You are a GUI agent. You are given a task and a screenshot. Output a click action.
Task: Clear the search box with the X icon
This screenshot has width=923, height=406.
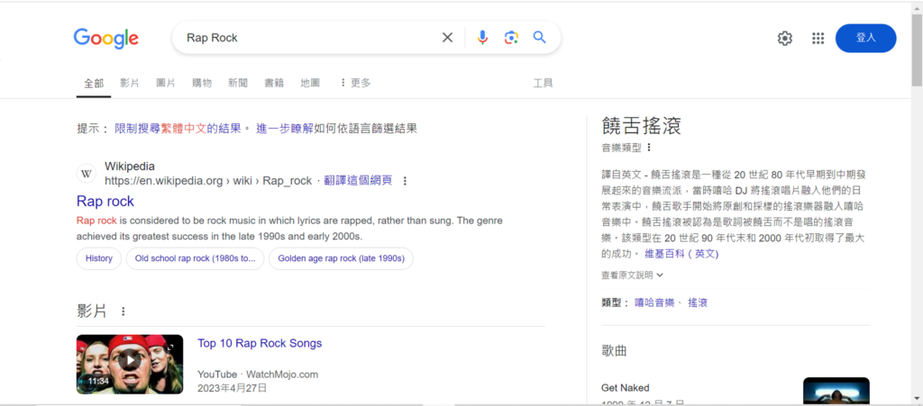[x=447, y=38]
